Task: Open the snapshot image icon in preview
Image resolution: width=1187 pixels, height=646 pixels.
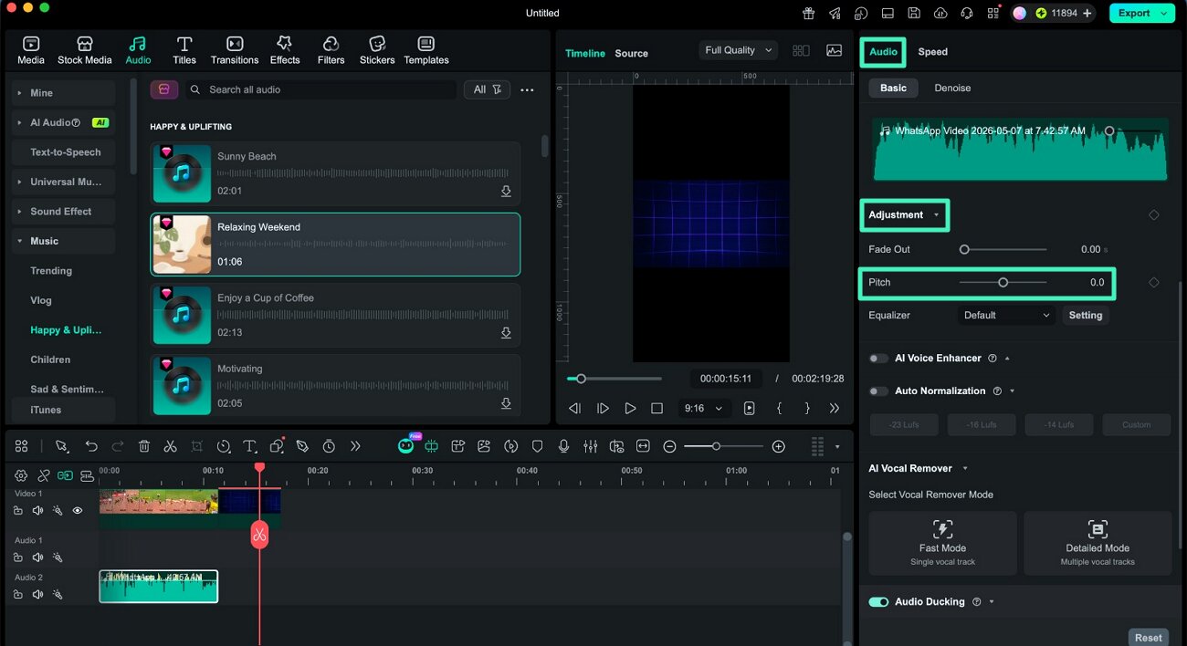Action: pyautogui.click(x=834, y=51)
